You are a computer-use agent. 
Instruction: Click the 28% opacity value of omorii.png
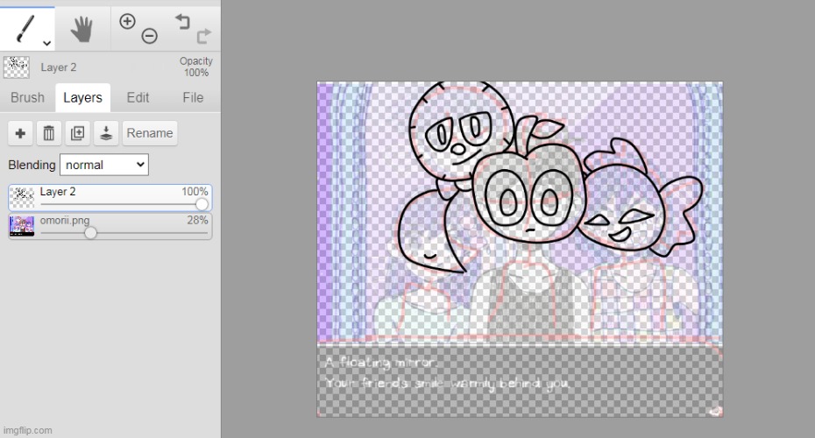coord(197,220)
